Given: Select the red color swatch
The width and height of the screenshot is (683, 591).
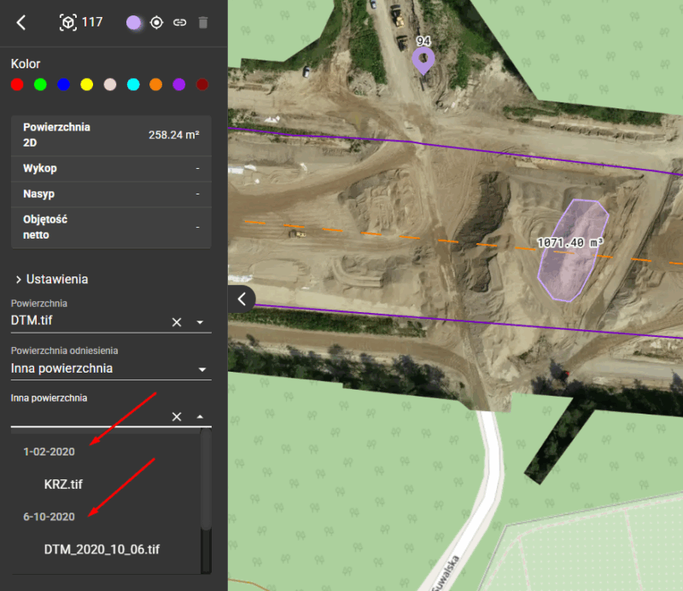Looking at the screenshot, I should pos(16,84).
